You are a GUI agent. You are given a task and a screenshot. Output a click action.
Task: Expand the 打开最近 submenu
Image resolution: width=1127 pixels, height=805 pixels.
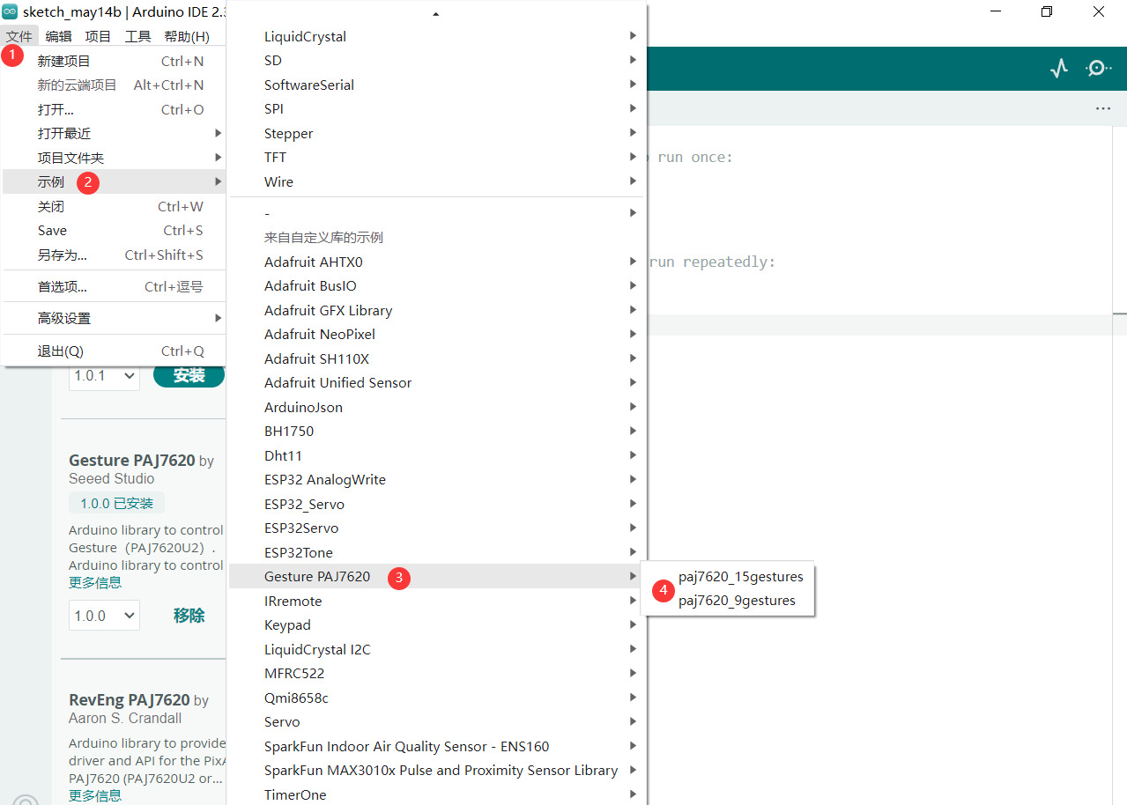coord(114,134)
